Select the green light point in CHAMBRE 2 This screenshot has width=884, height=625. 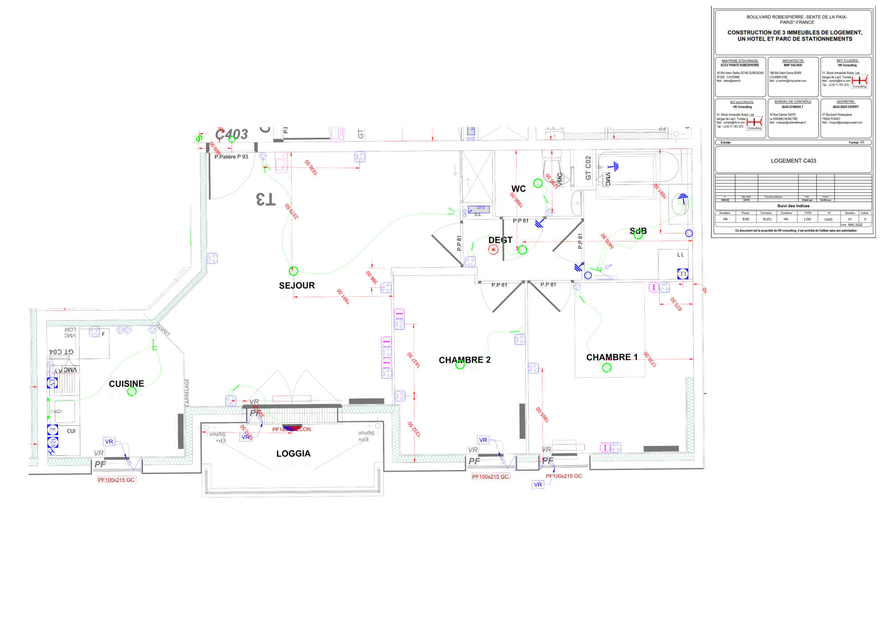point(460,365)
